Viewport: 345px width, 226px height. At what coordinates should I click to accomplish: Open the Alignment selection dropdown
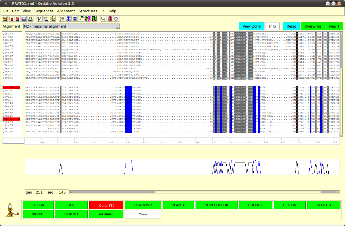click(x=118, y=26)
